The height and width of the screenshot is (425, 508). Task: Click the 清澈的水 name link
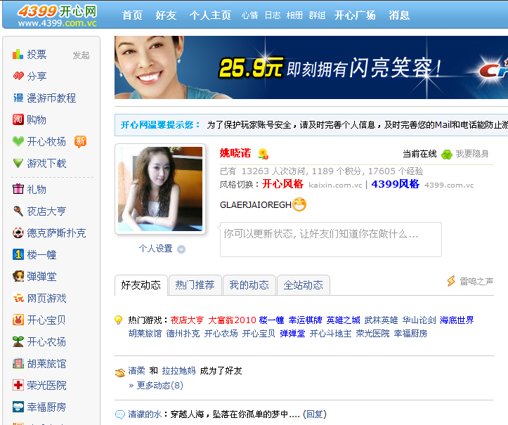tap(145, 414)
